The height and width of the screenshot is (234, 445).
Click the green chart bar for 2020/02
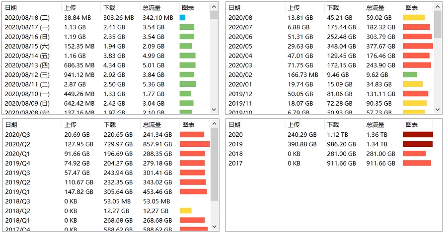(410, 75)
